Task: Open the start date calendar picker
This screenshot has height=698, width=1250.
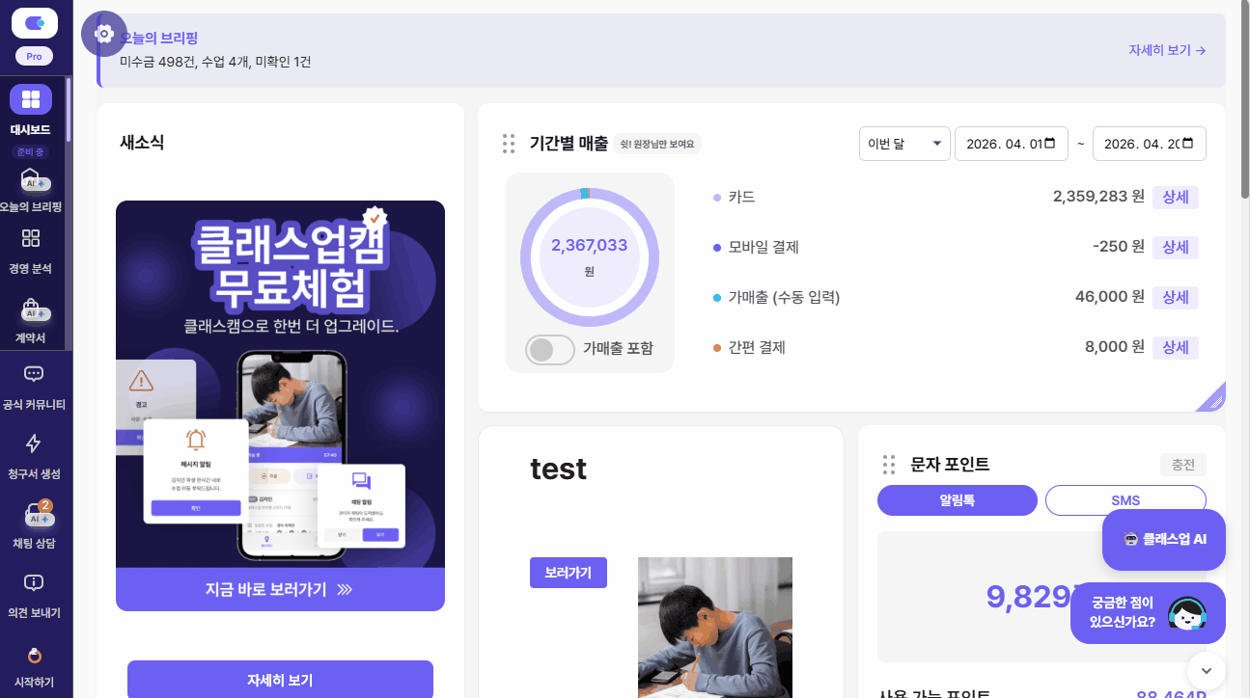Action: [1062, 144]
